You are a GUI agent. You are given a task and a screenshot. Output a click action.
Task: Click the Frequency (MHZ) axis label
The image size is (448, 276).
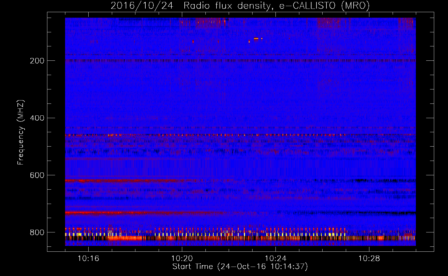pyautogui.click(x=21, y=132)
